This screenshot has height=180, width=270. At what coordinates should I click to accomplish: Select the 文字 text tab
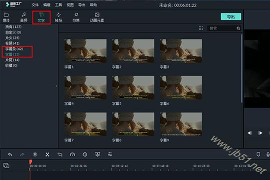coord(41,17)
